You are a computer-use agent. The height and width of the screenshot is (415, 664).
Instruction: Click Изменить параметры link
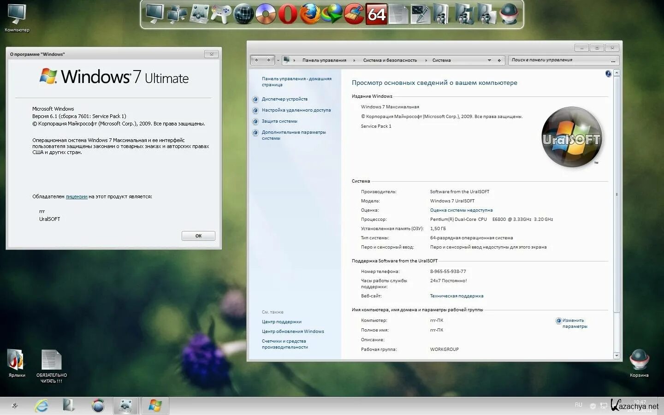point(575,323)
